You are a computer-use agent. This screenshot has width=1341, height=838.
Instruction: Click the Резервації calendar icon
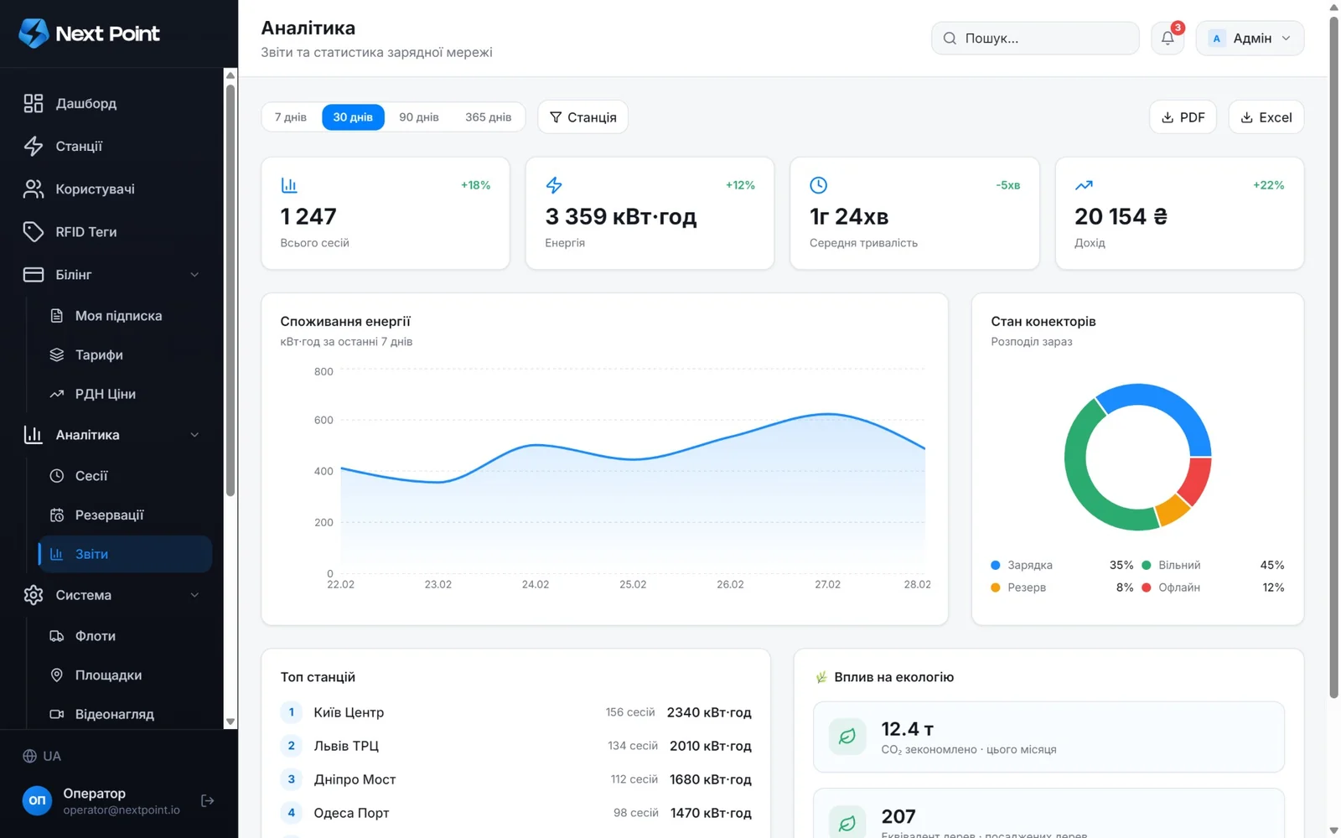(x=57, y=515)
